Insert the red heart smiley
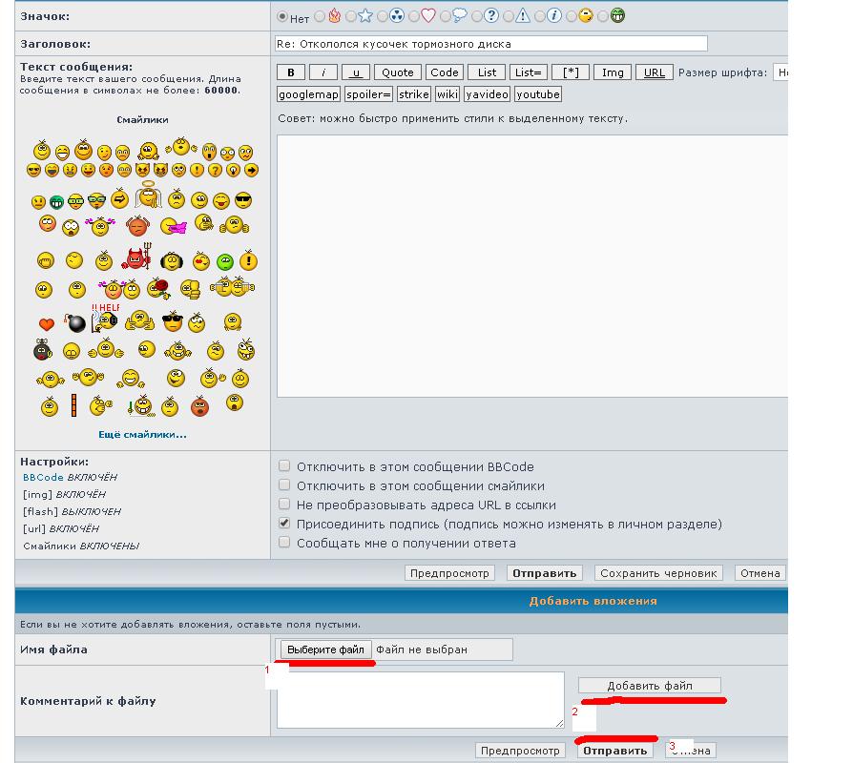 [46, 324]
